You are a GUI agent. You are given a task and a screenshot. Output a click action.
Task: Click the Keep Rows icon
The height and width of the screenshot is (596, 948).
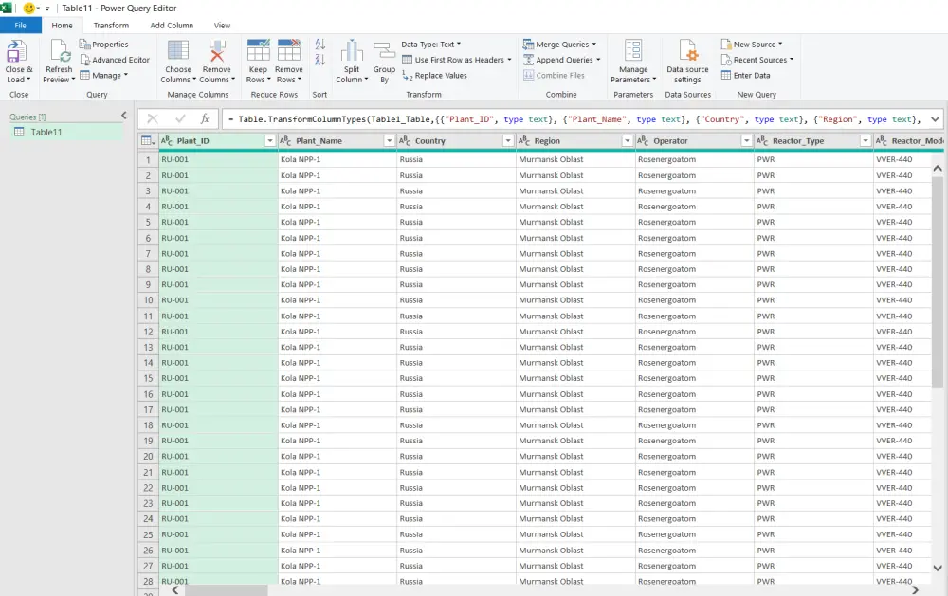[258, 51]
